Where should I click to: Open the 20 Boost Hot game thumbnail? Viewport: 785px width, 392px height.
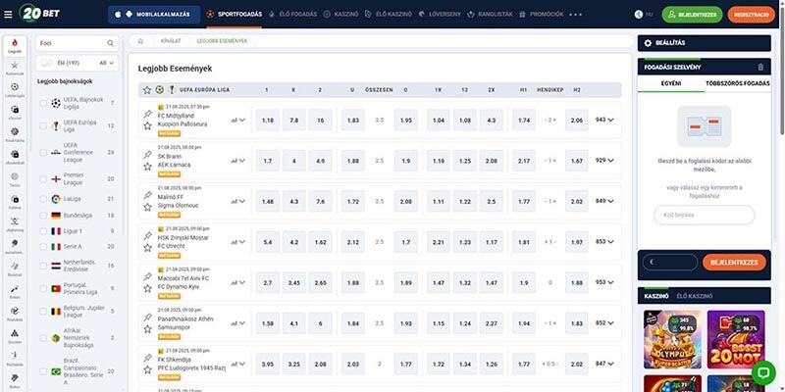point(736,339)
